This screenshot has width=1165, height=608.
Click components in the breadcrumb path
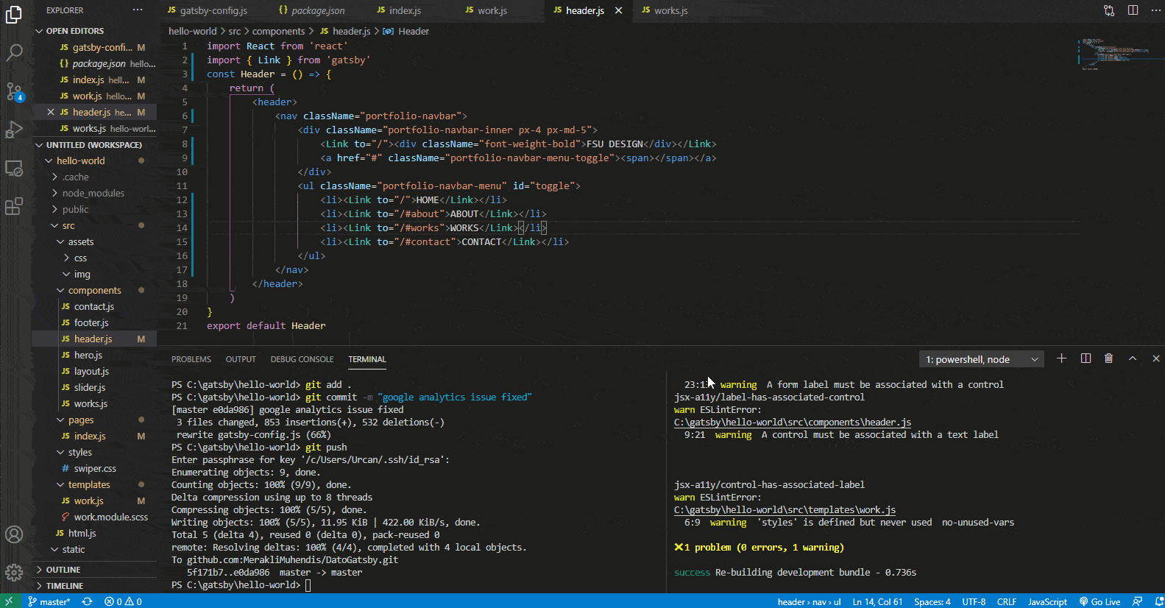pyautogui.click(x=278, y=31)
